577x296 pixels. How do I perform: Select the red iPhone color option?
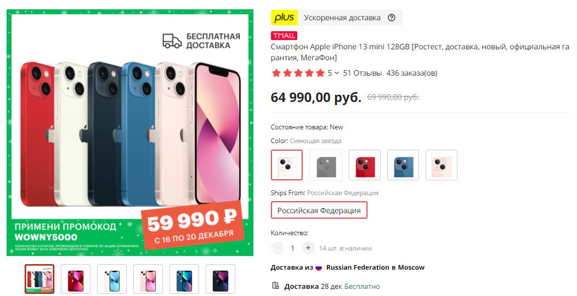(x=365, y=165)
